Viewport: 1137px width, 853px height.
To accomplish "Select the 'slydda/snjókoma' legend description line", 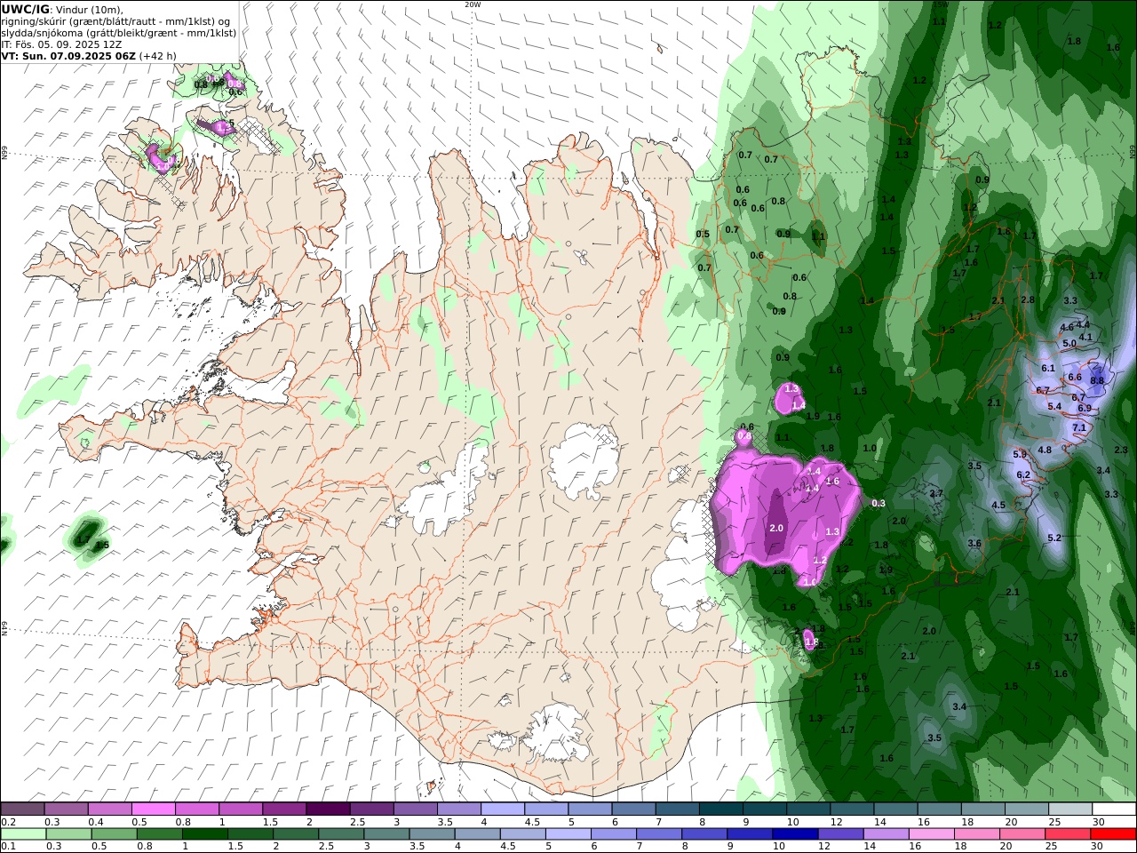I will pos(119,33).
